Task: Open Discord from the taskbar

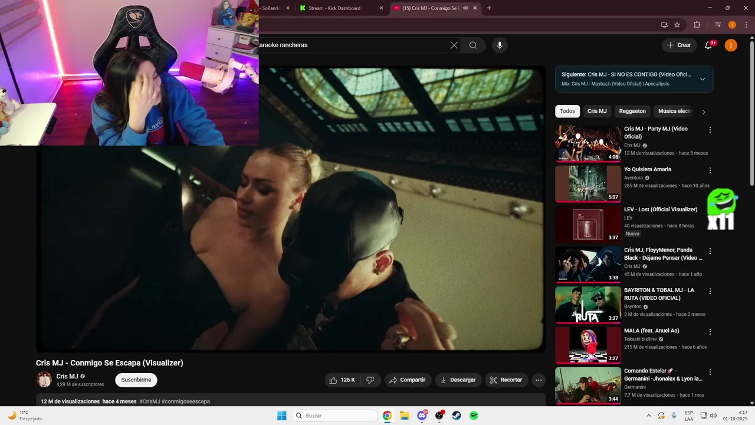Action: pos(422,416)
